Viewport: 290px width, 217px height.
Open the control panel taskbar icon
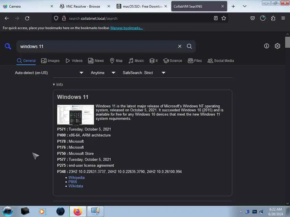pos(95,211)
